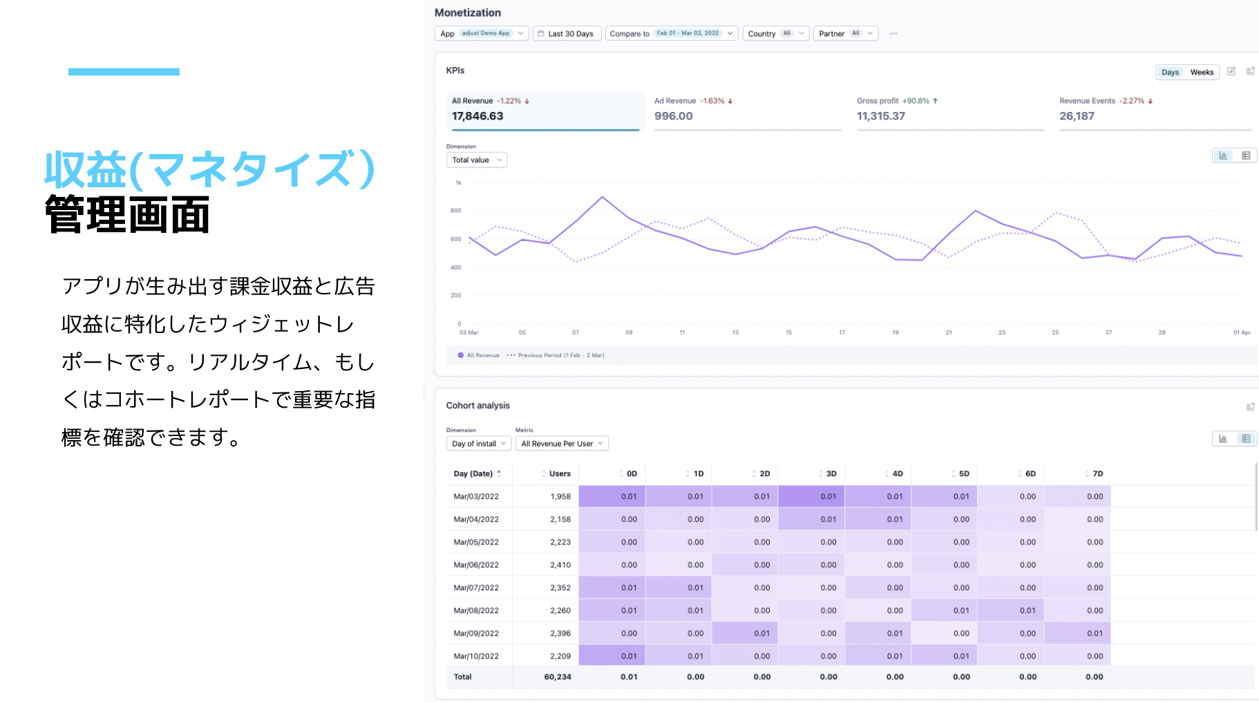This screenshot has height=702, width=1259.
Task: Toggle All Revenue legend entry
Action: click(x=478, y=355)
